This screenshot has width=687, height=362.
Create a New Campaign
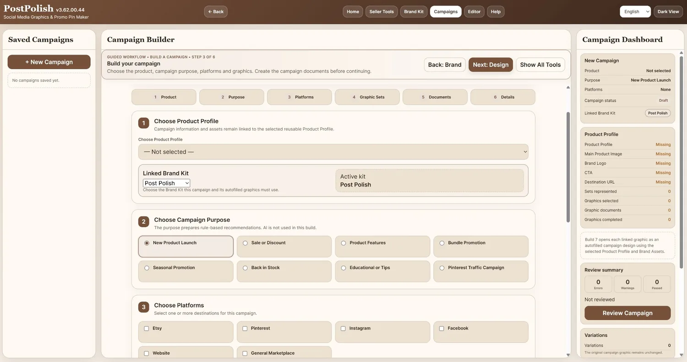pos(49,62)
